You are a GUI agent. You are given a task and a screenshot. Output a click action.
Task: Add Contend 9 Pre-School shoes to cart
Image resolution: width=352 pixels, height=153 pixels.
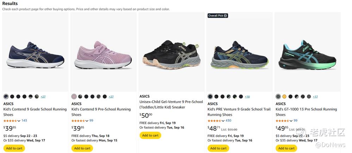pyautogui.click(x=82, y=148)
